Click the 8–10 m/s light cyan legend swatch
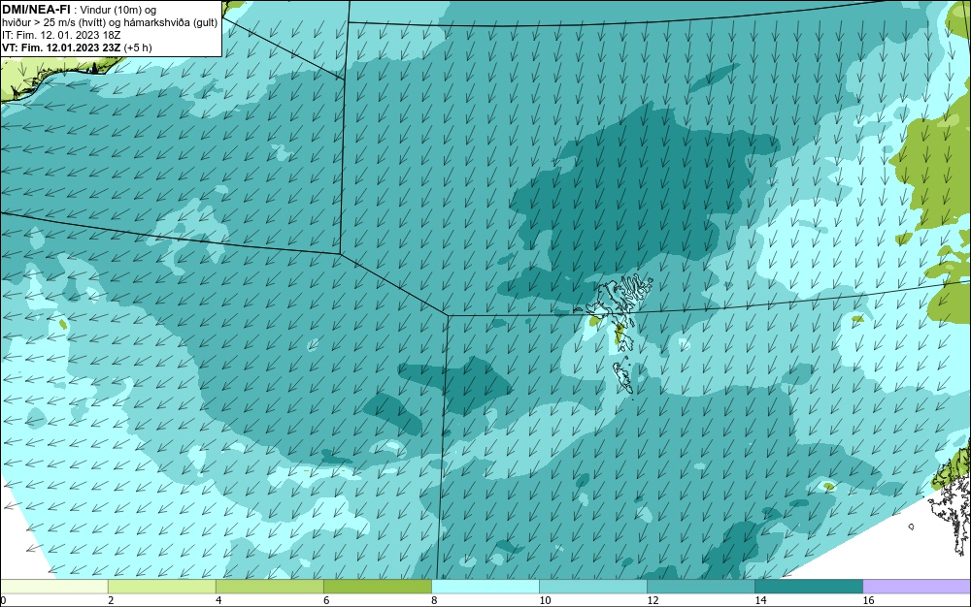The image size is (971, 607). click(x=485, y=587)
